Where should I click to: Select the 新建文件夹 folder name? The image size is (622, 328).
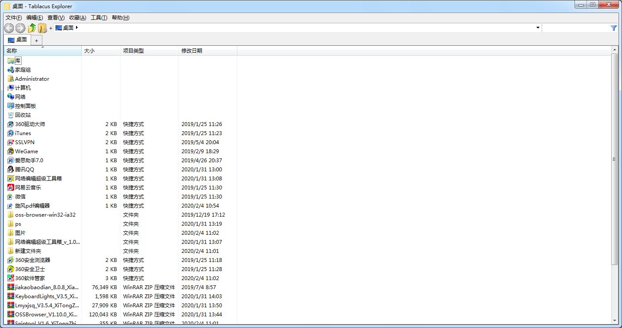point(28,251)
